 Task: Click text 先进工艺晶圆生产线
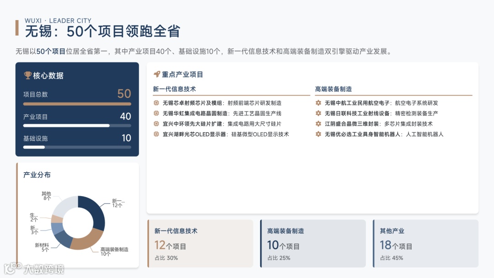[x=257, y=113]
